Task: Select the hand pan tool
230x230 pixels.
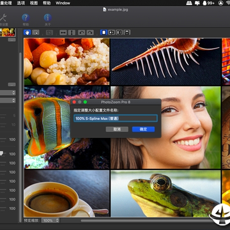Action: [27, 33]
